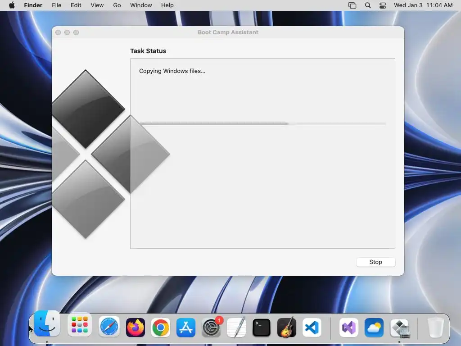Launch Google Chrome from the Dock

point(161,327)
